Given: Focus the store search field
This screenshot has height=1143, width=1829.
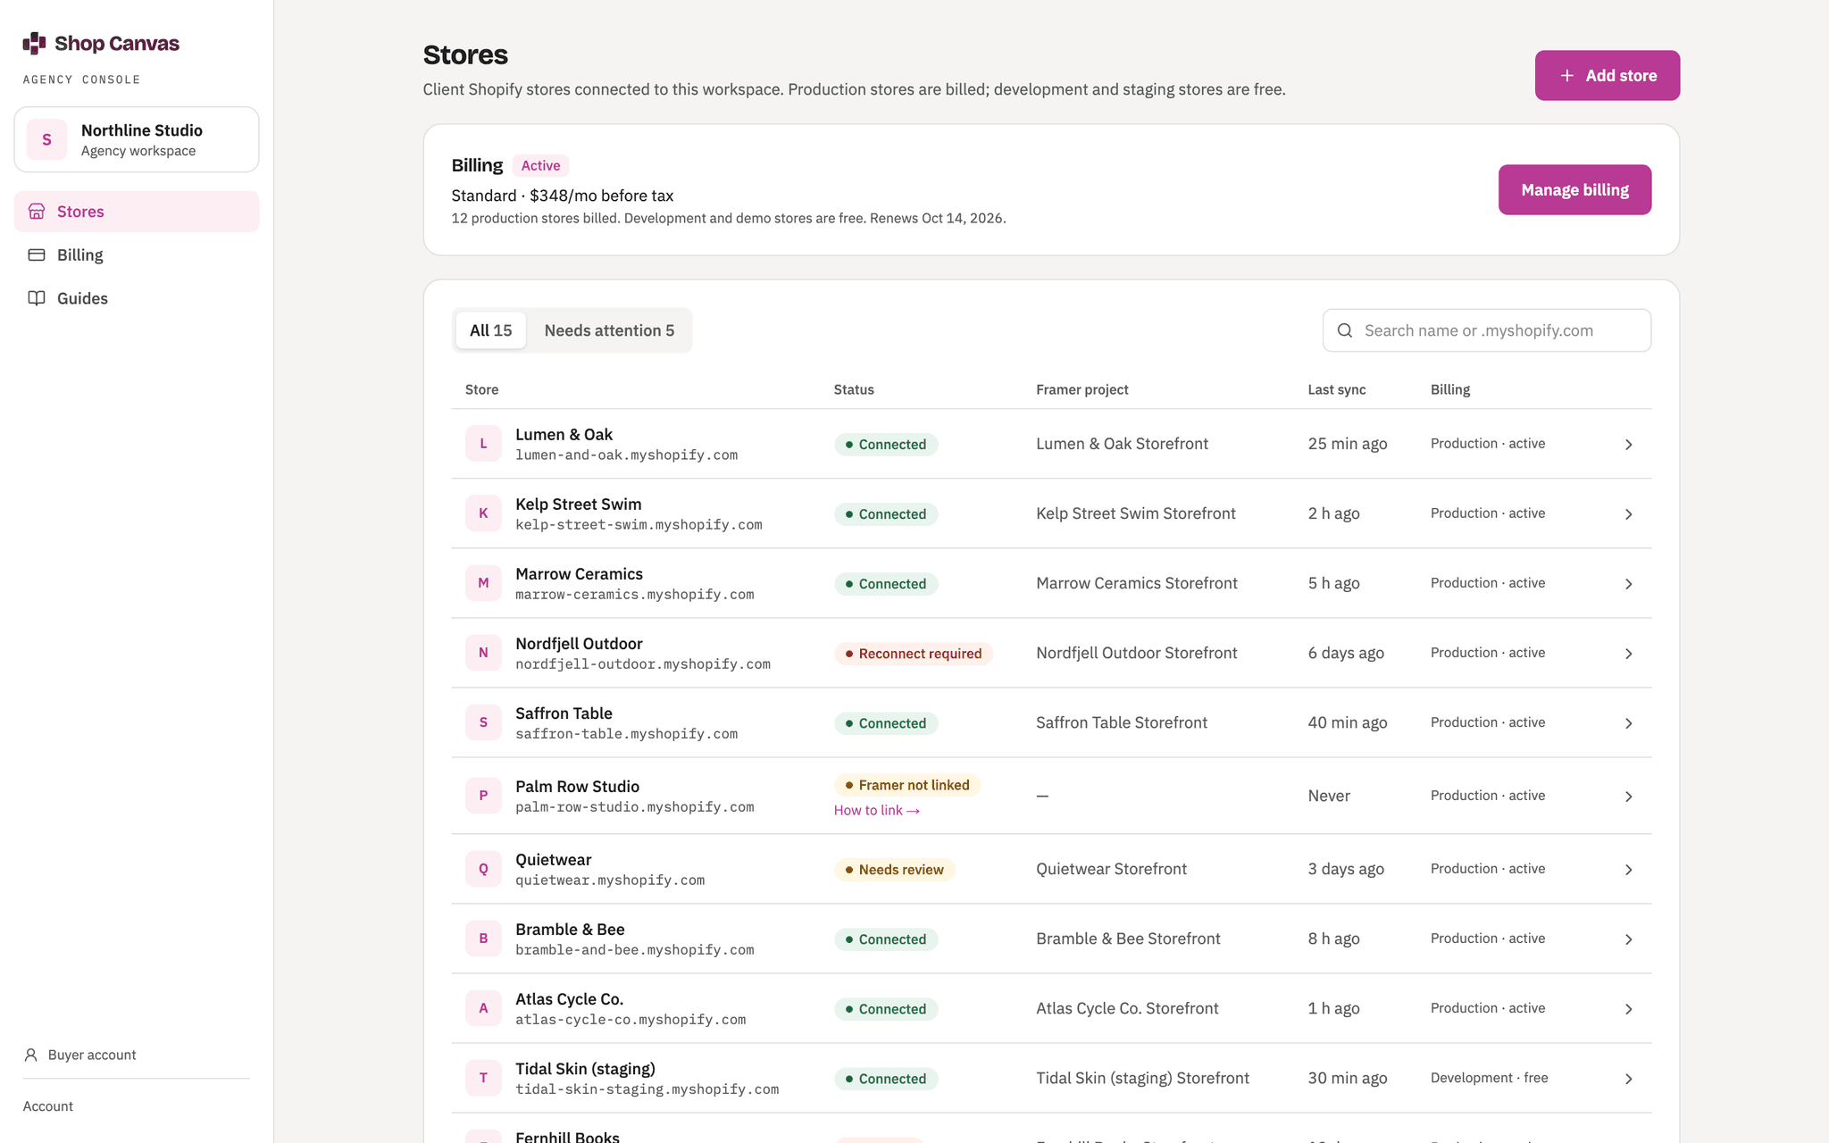Looking at the screenshot, I should [1486, 330].
